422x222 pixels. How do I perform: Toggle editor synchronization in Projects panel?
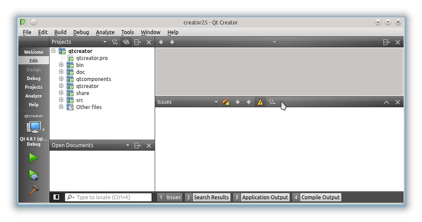tap(126, 42)
